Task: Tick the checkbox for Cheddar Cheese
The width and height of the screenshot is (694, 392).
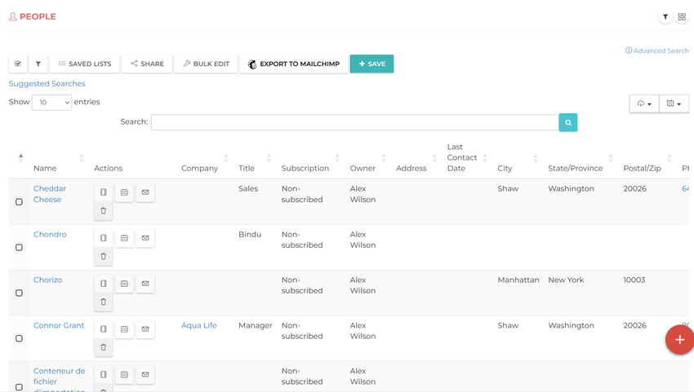Action: (x=19, y=201)
